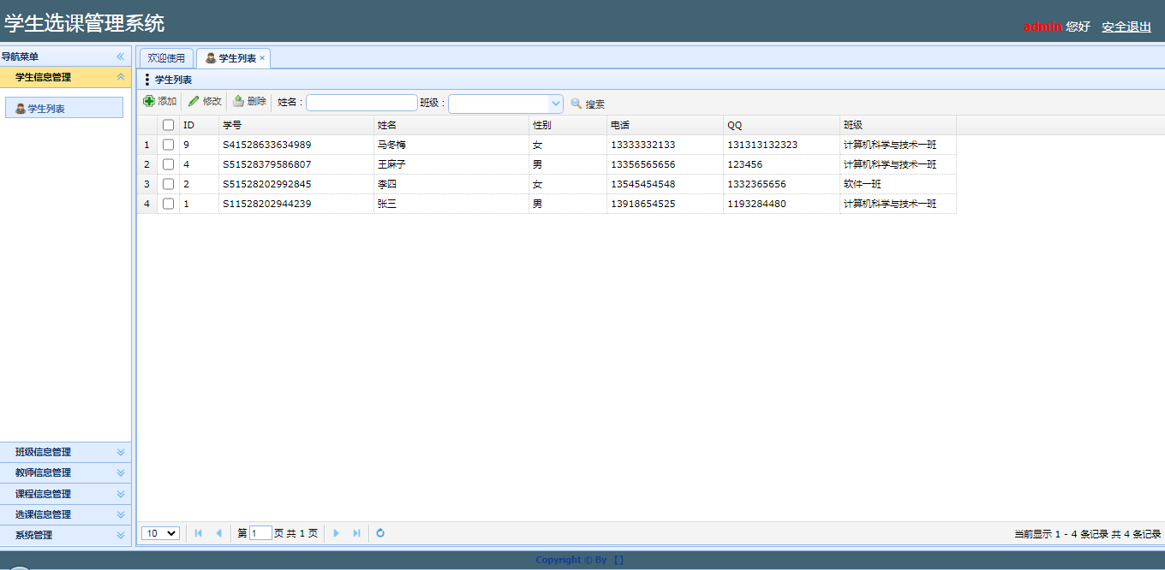The image size is (1165, 570).
Task: Click the name (姓名) search input field
Action: click(361, 104)
